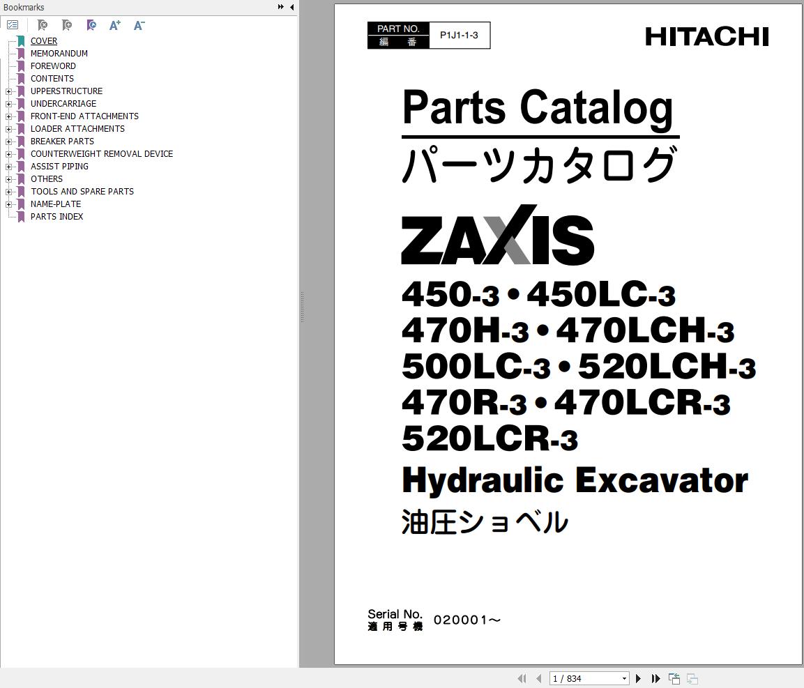804x688 pixels.
Task: Click the ZAXIS logo on the cover
Action: pos(497,236)
